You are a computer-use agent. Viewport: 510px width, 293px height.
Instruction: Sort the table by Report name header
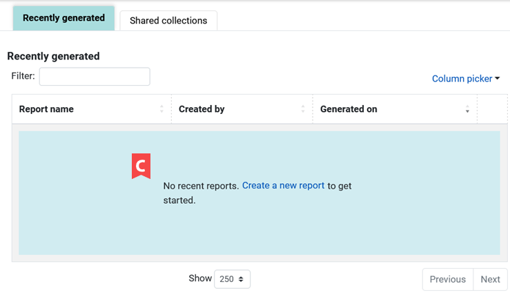click(46, 109)
